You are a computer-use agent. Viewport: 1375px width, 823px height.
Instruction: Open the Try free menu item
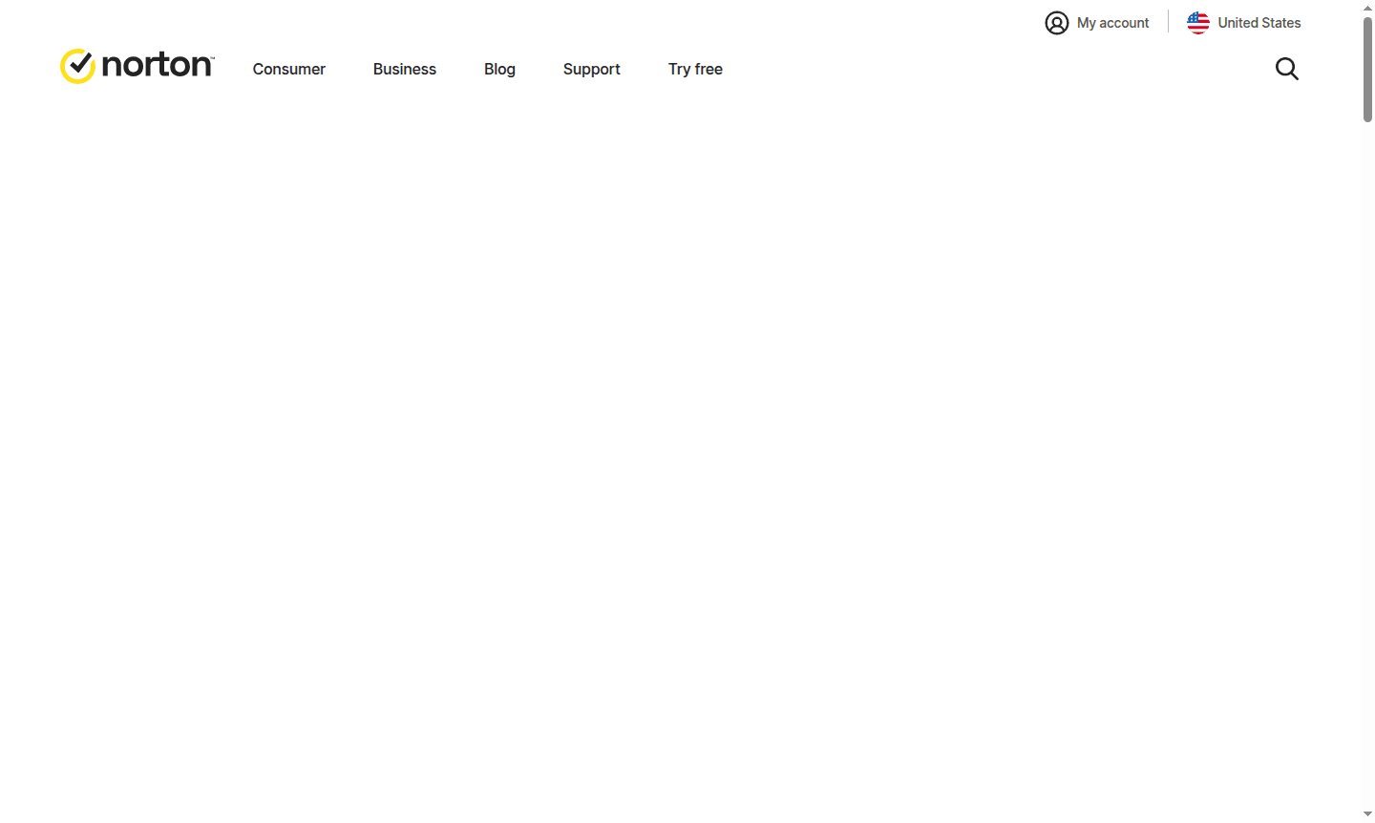[695, 69]
